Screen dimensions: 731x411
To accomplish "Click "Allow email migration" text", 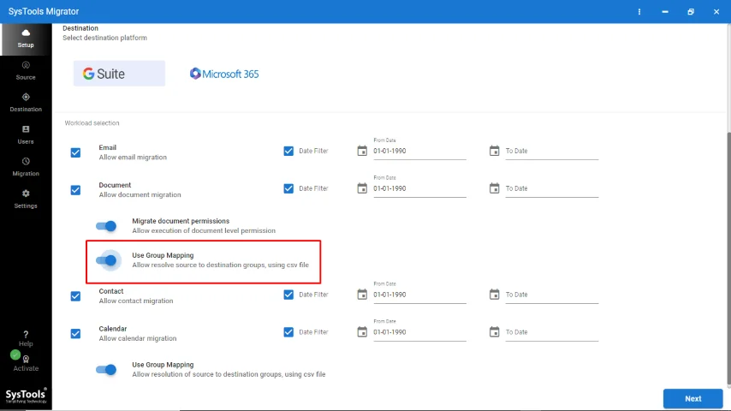I will pyautogui.click(x=133, y=158).
